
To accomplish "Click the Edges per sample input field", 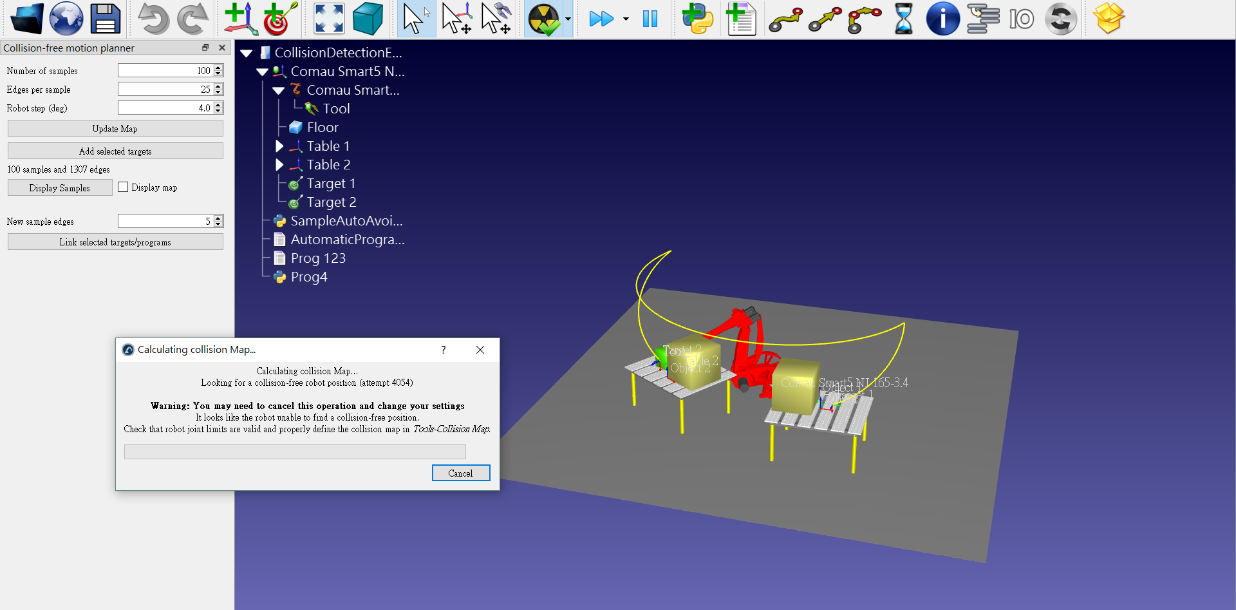I will (x=165, y=89).
